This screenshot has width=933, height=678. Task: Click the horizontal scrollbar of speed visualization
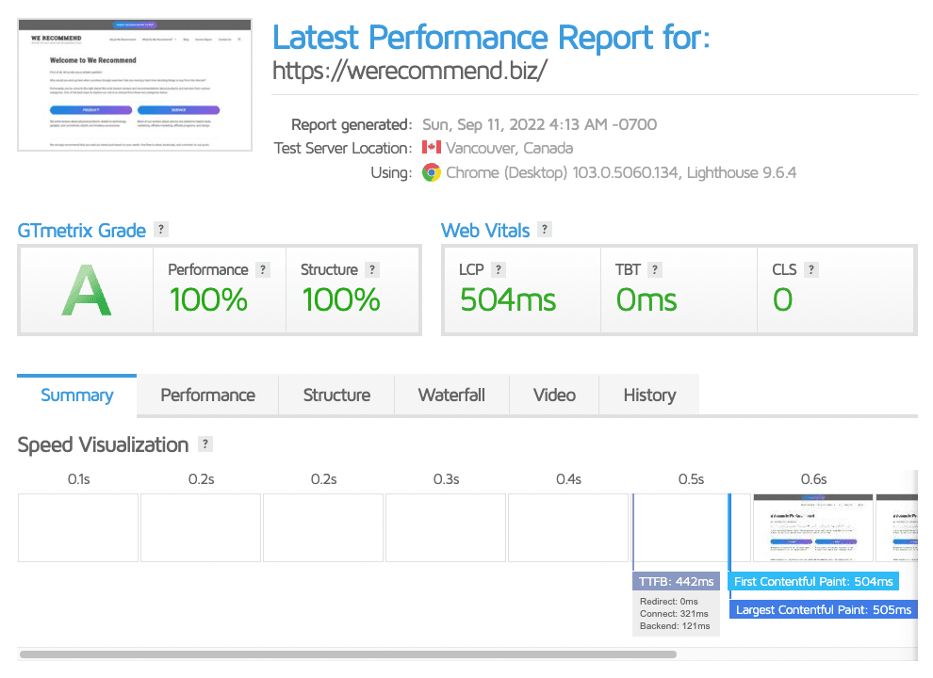348,654
